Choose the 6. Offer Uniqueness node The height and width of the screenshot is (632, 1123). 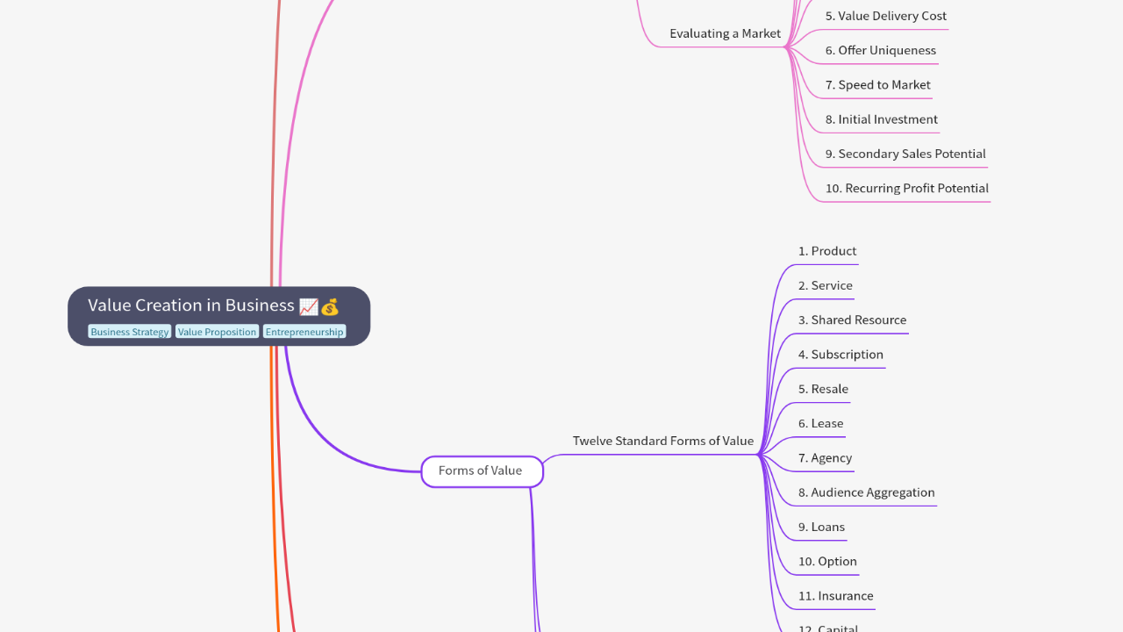point(881,51)
